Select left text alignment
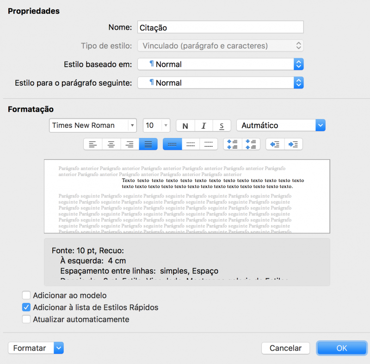 coord(93,144)
